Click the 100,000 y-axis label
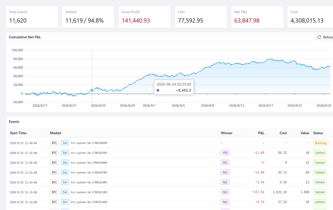 tap(17, 50)
